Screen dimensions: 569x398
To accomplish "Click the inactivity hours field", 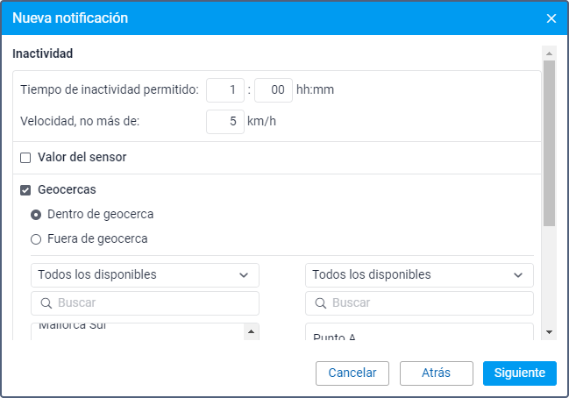I will tap(225, 89).
